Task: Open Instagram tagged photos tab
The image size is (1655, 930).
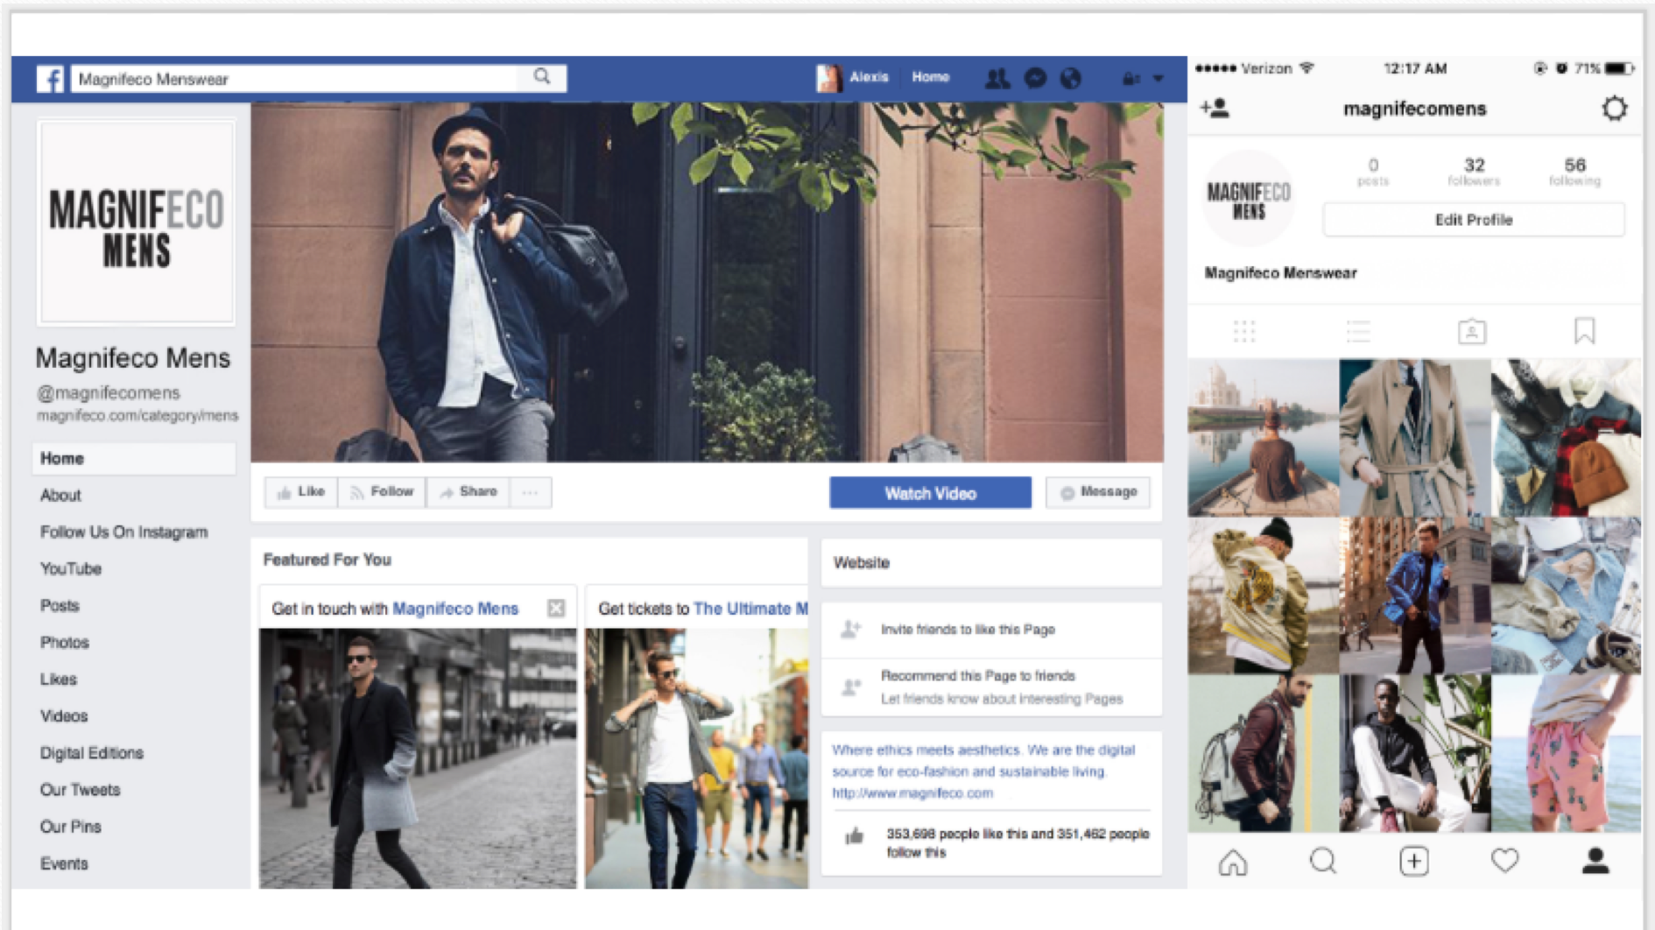Action: (x=1472, y=332)
